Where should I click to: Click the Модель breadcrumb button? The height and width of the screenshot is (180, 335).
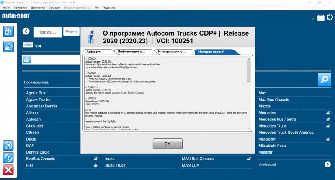71,31
